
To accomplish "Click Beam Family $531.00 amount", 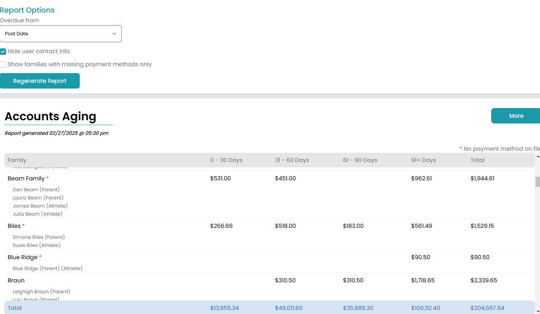I will click(x=221, y=178).
